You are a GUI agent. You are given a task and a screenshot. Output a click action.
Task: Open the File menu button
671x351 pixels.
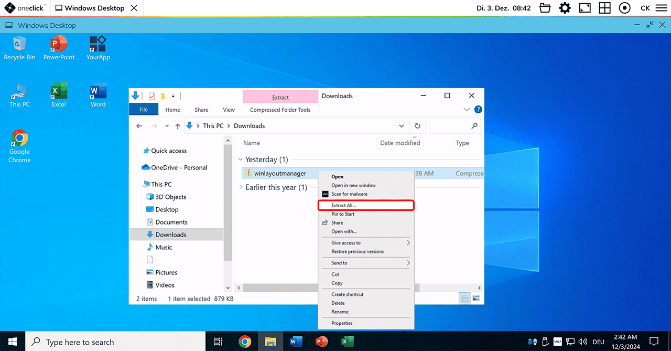143,110
